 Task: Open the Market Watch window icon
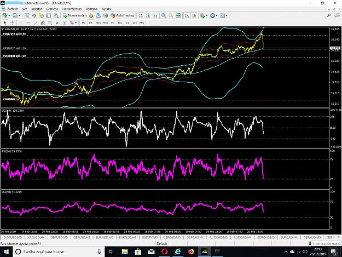27,15
